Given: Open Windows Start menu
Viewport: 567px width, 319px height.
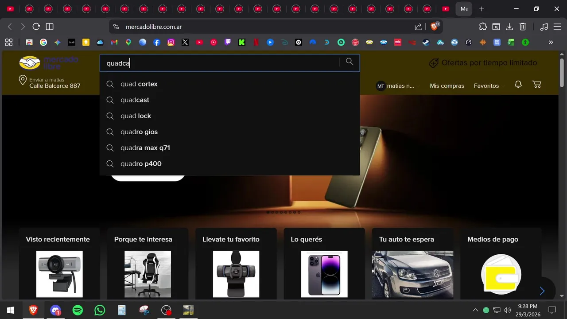Looking at the screenshot, I should (11, 310).
